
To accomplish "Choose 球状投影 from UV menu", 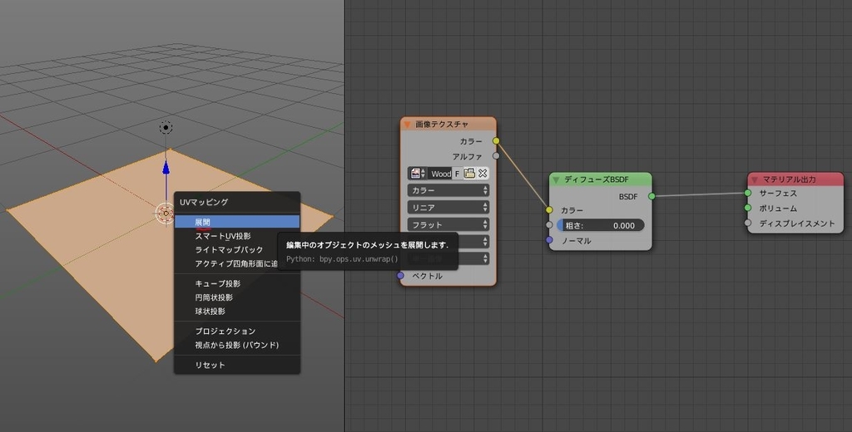I will (x=237, y=311).
